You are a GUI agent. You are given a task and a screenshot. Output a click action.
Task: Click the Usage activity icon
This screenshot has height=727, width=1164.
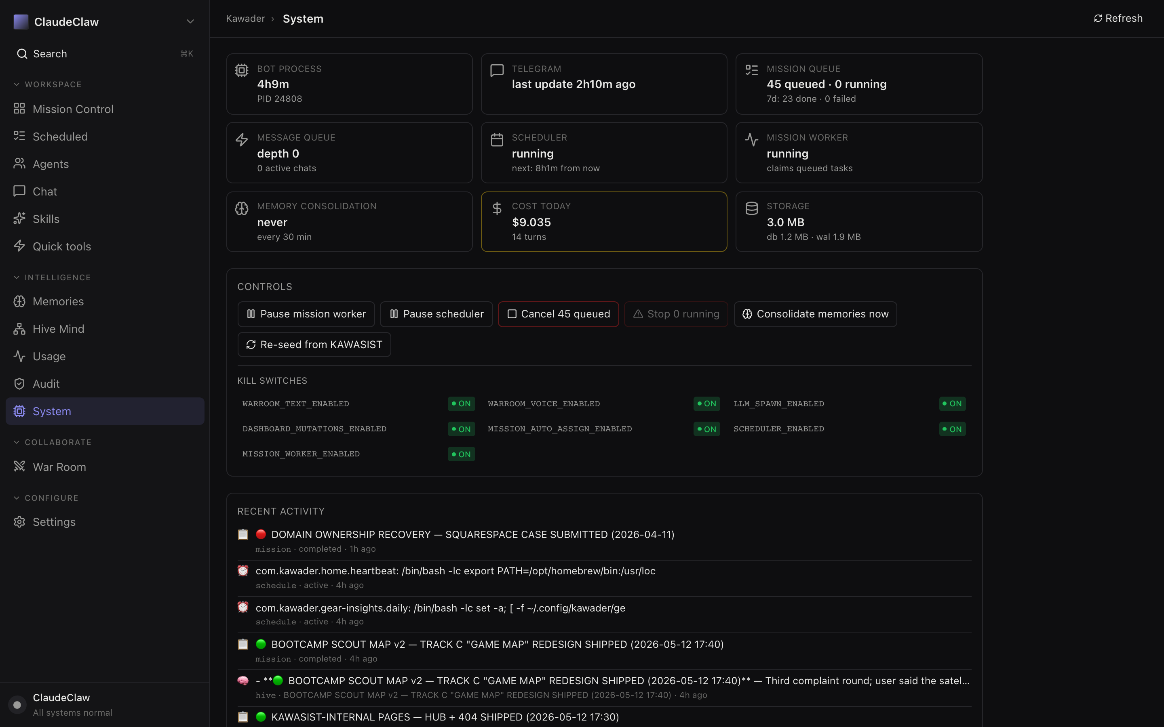[x=19, y=356]
